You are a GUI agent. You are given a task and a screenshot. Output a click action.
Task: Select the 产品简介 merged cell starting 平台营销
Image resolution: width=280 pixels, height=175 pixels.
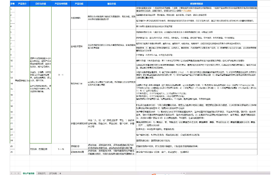(x=22, y=81)
